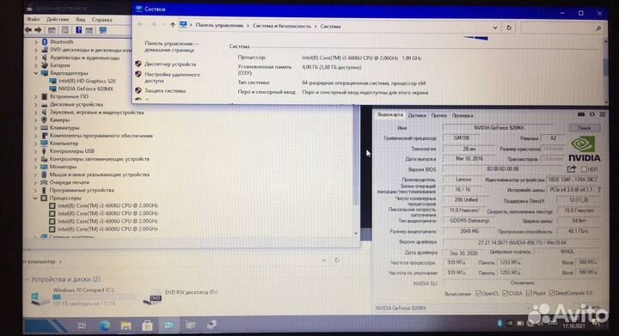
Task: Open the Справка menu in Device Manager
Action: [102, 20]
